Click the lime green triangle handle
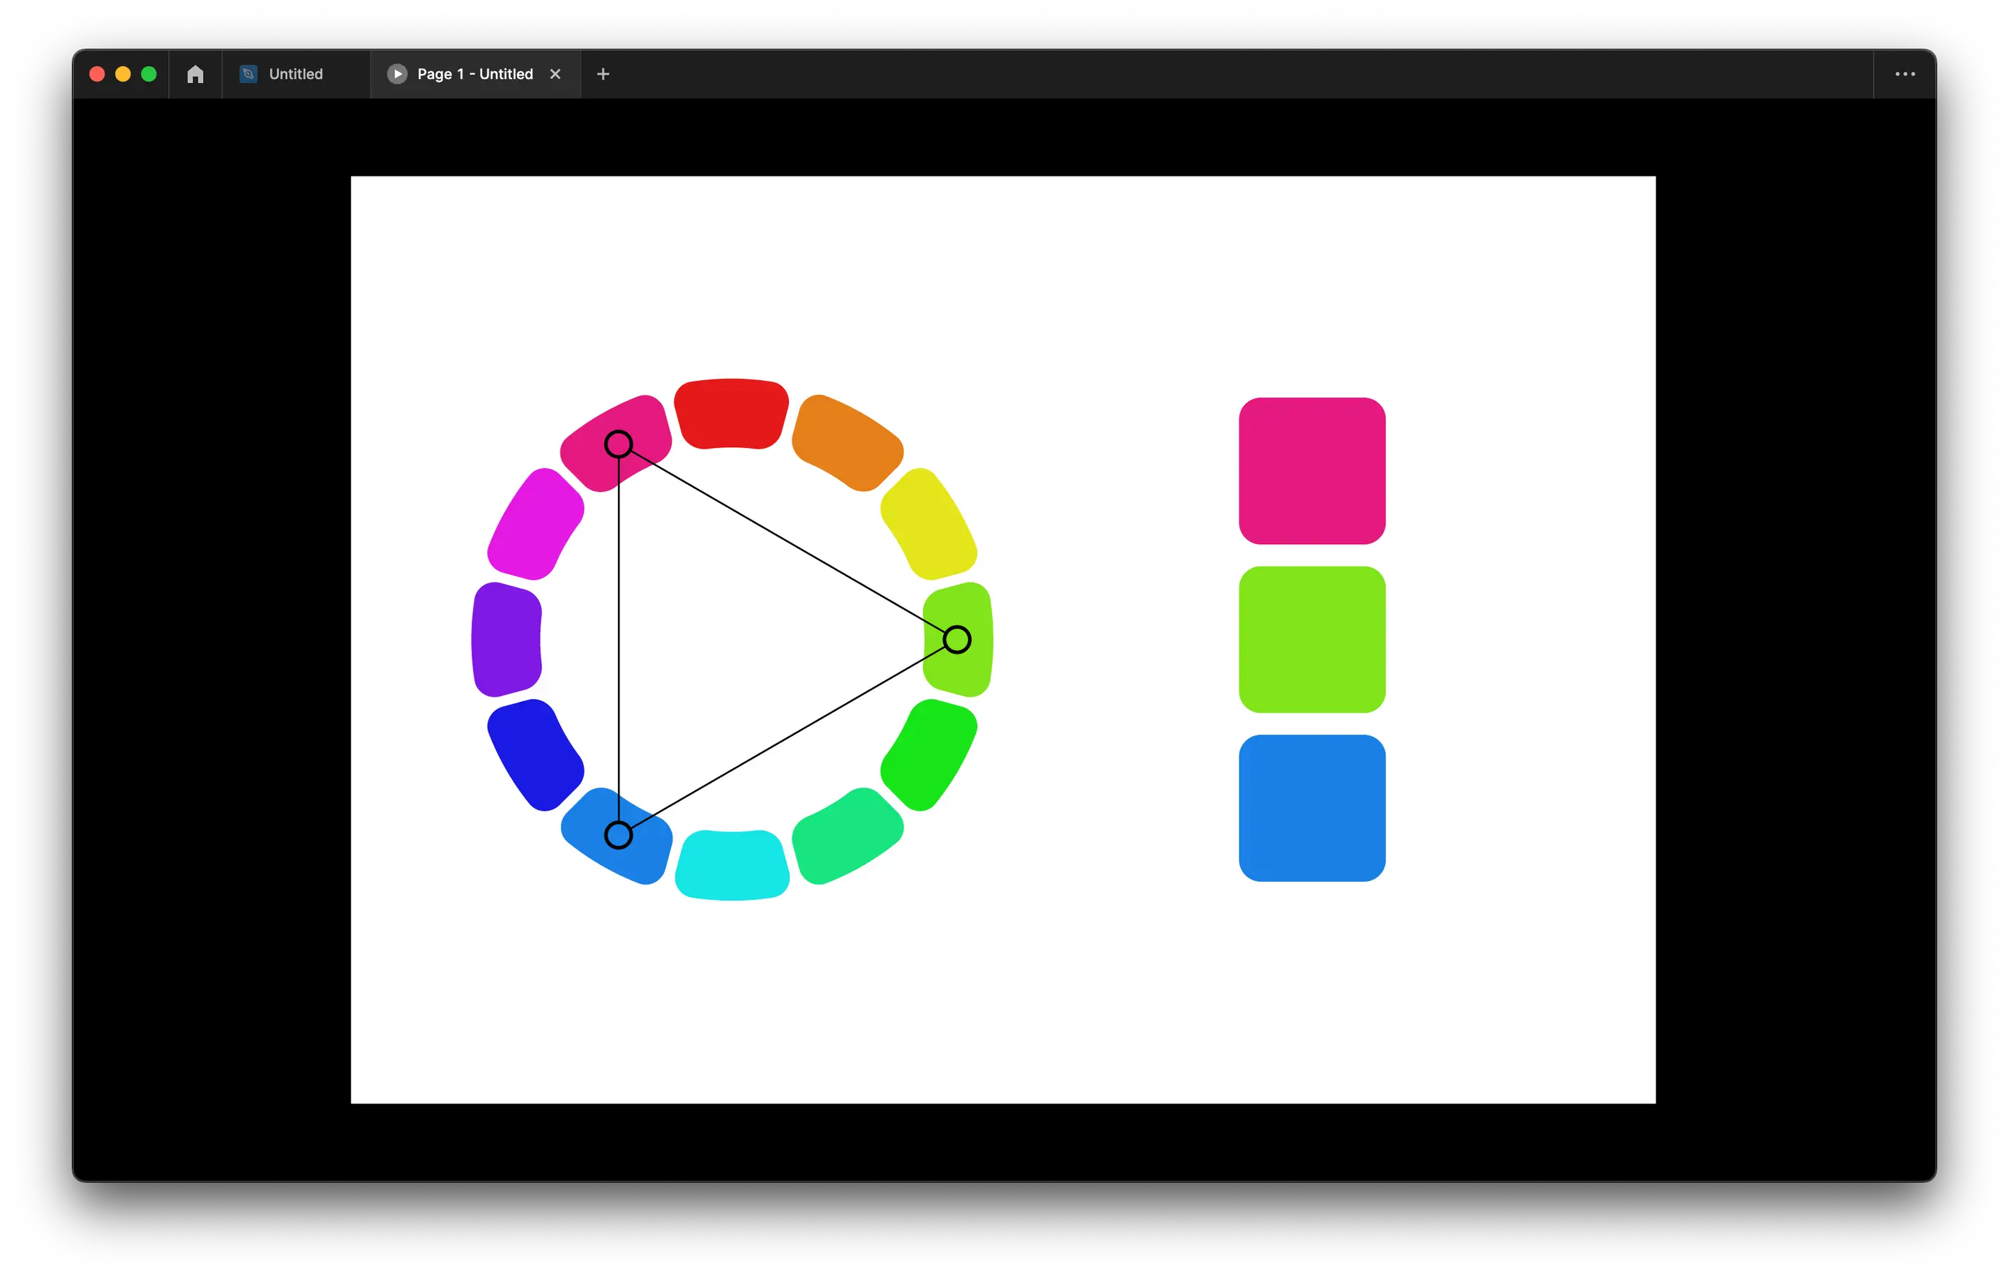Viewport: 2009px width, 1278px height. [x=957, y=640]
